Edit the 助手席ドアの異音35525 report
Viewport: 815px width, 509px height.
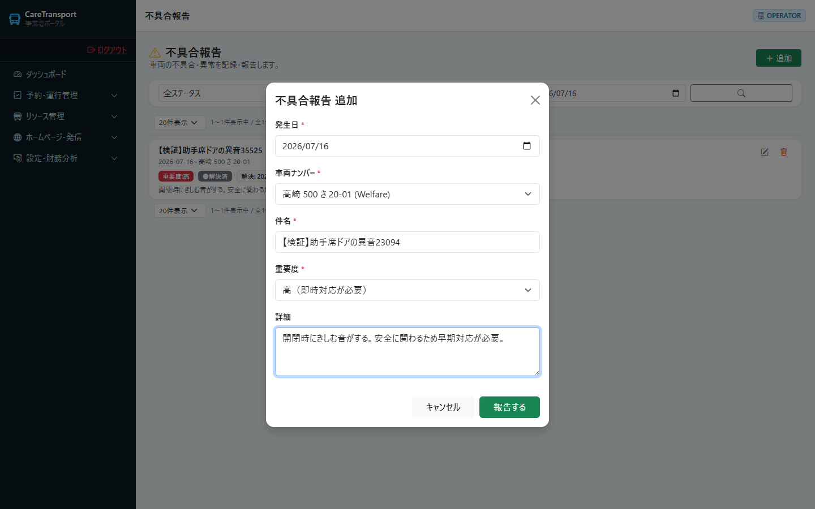pos(765,152)
